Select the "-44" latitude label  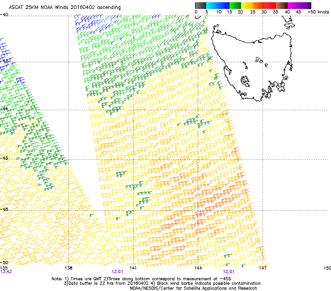click(4, 109)
